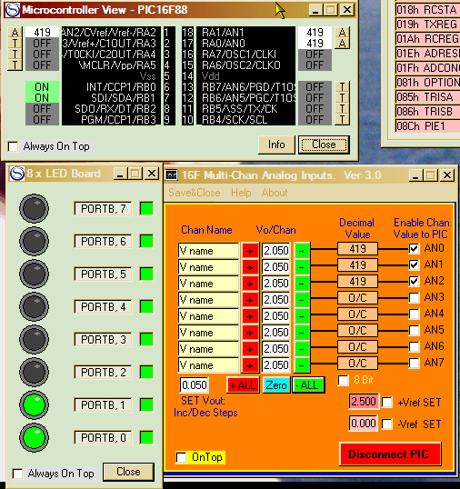Click the green color square beside PORTB, 7

pyautogui.click(x=146, y=208)
